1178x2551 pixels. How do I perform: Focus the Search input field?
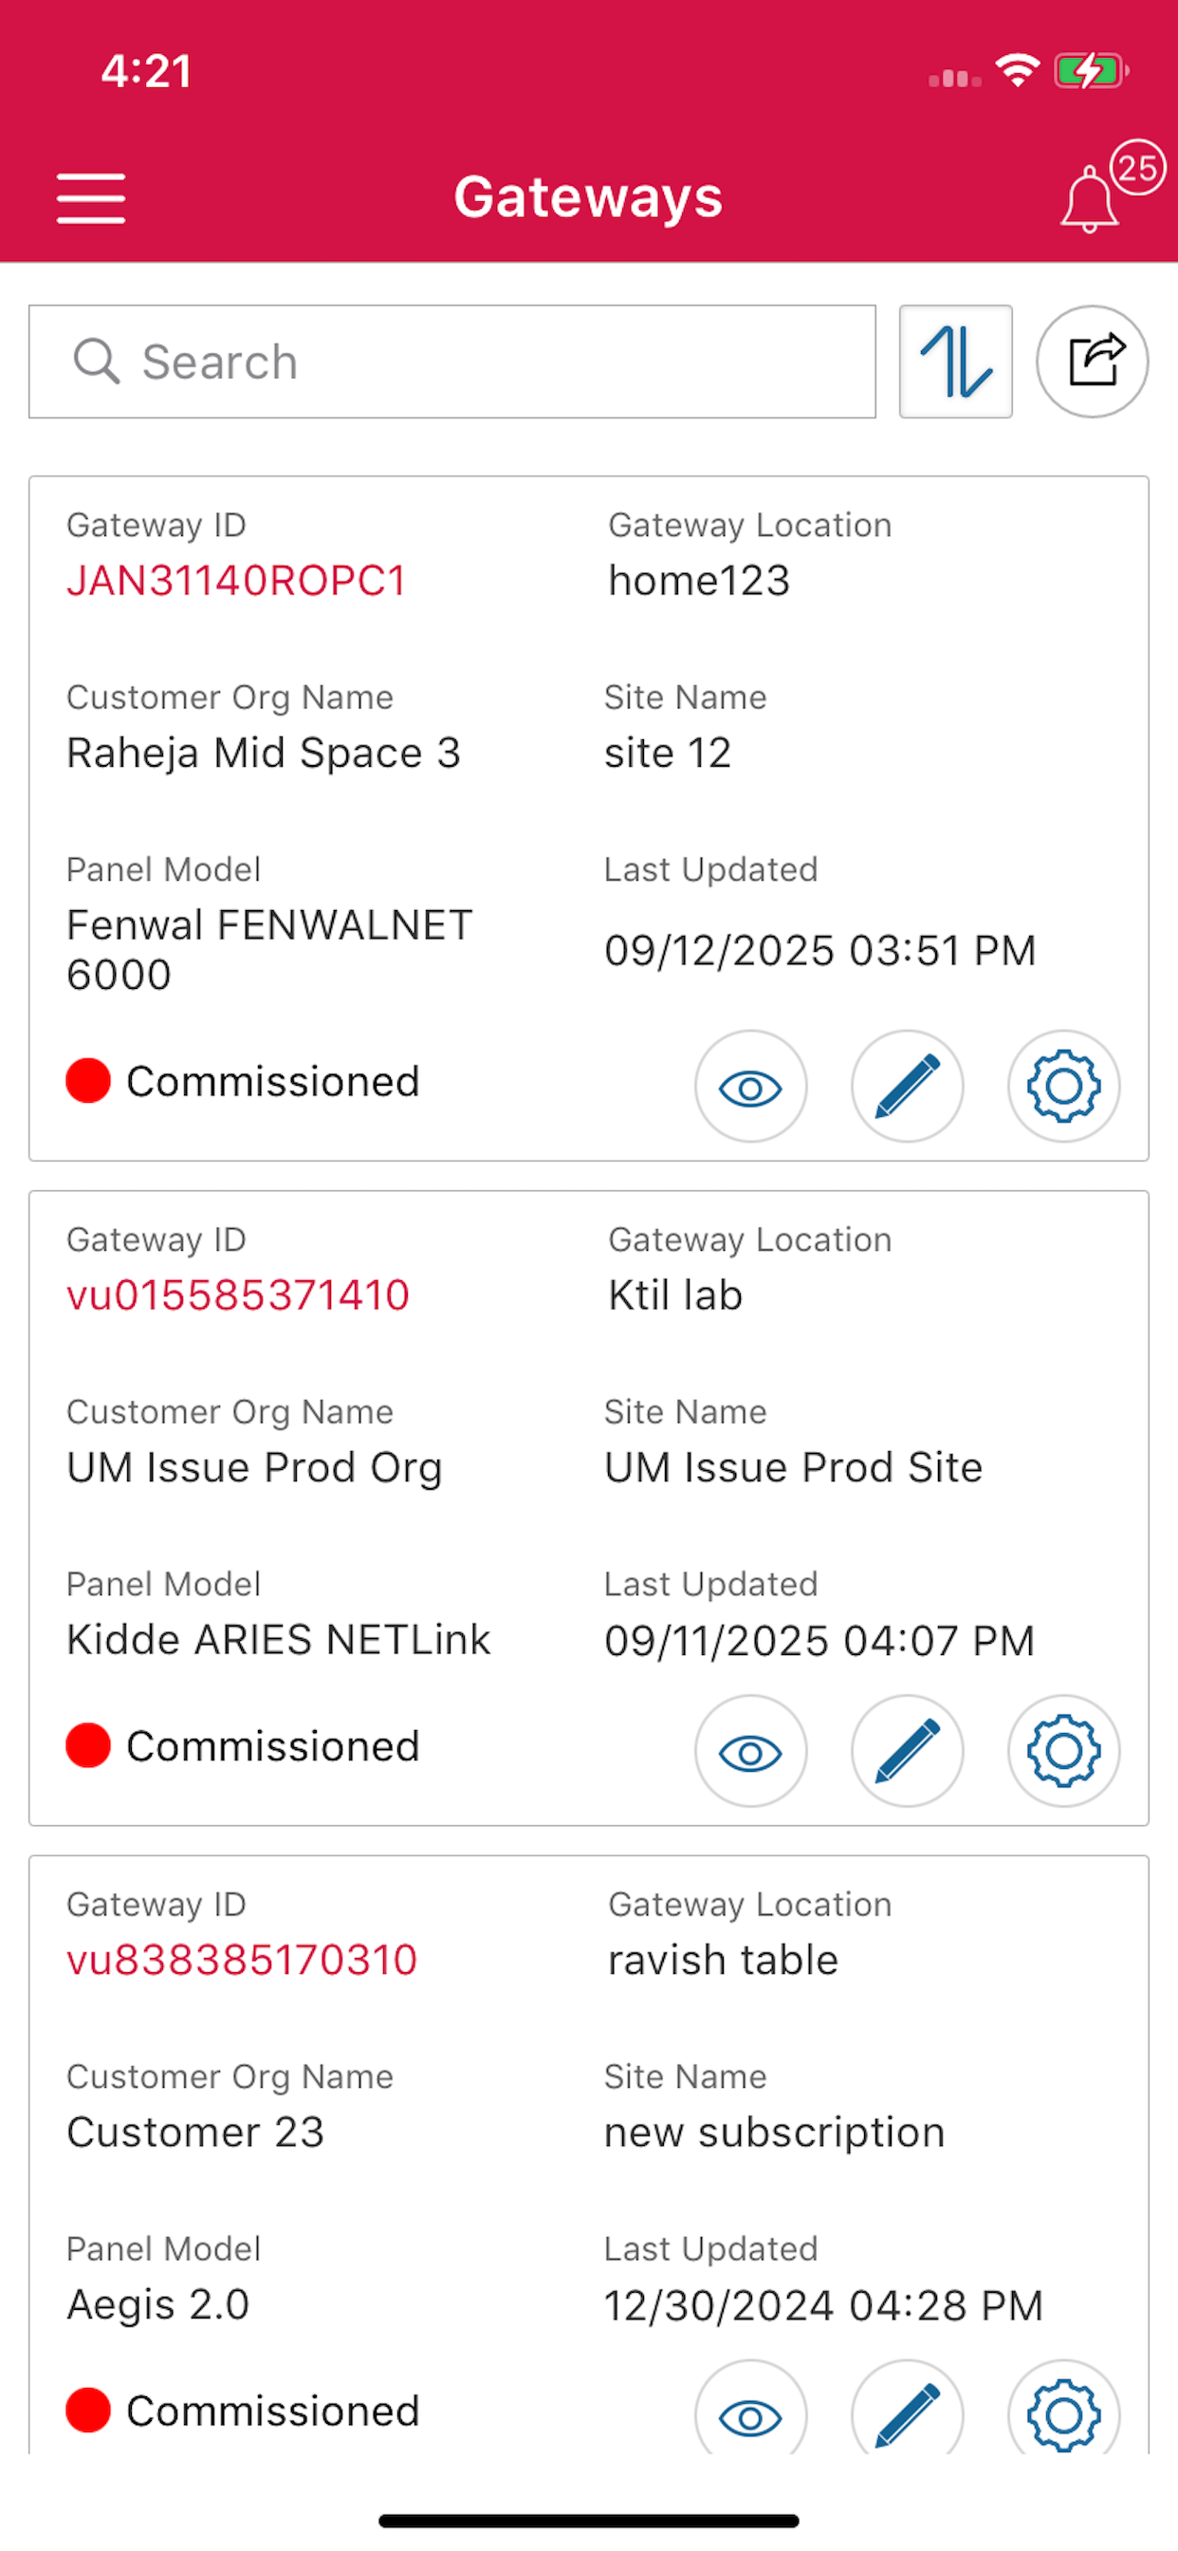coord(452,362)
